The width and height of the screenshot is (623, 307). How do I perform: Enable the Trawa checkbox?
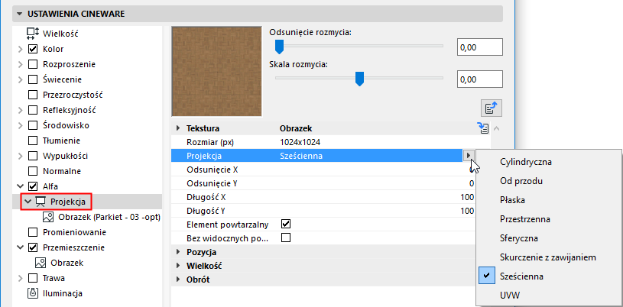(x=33, y=278)
